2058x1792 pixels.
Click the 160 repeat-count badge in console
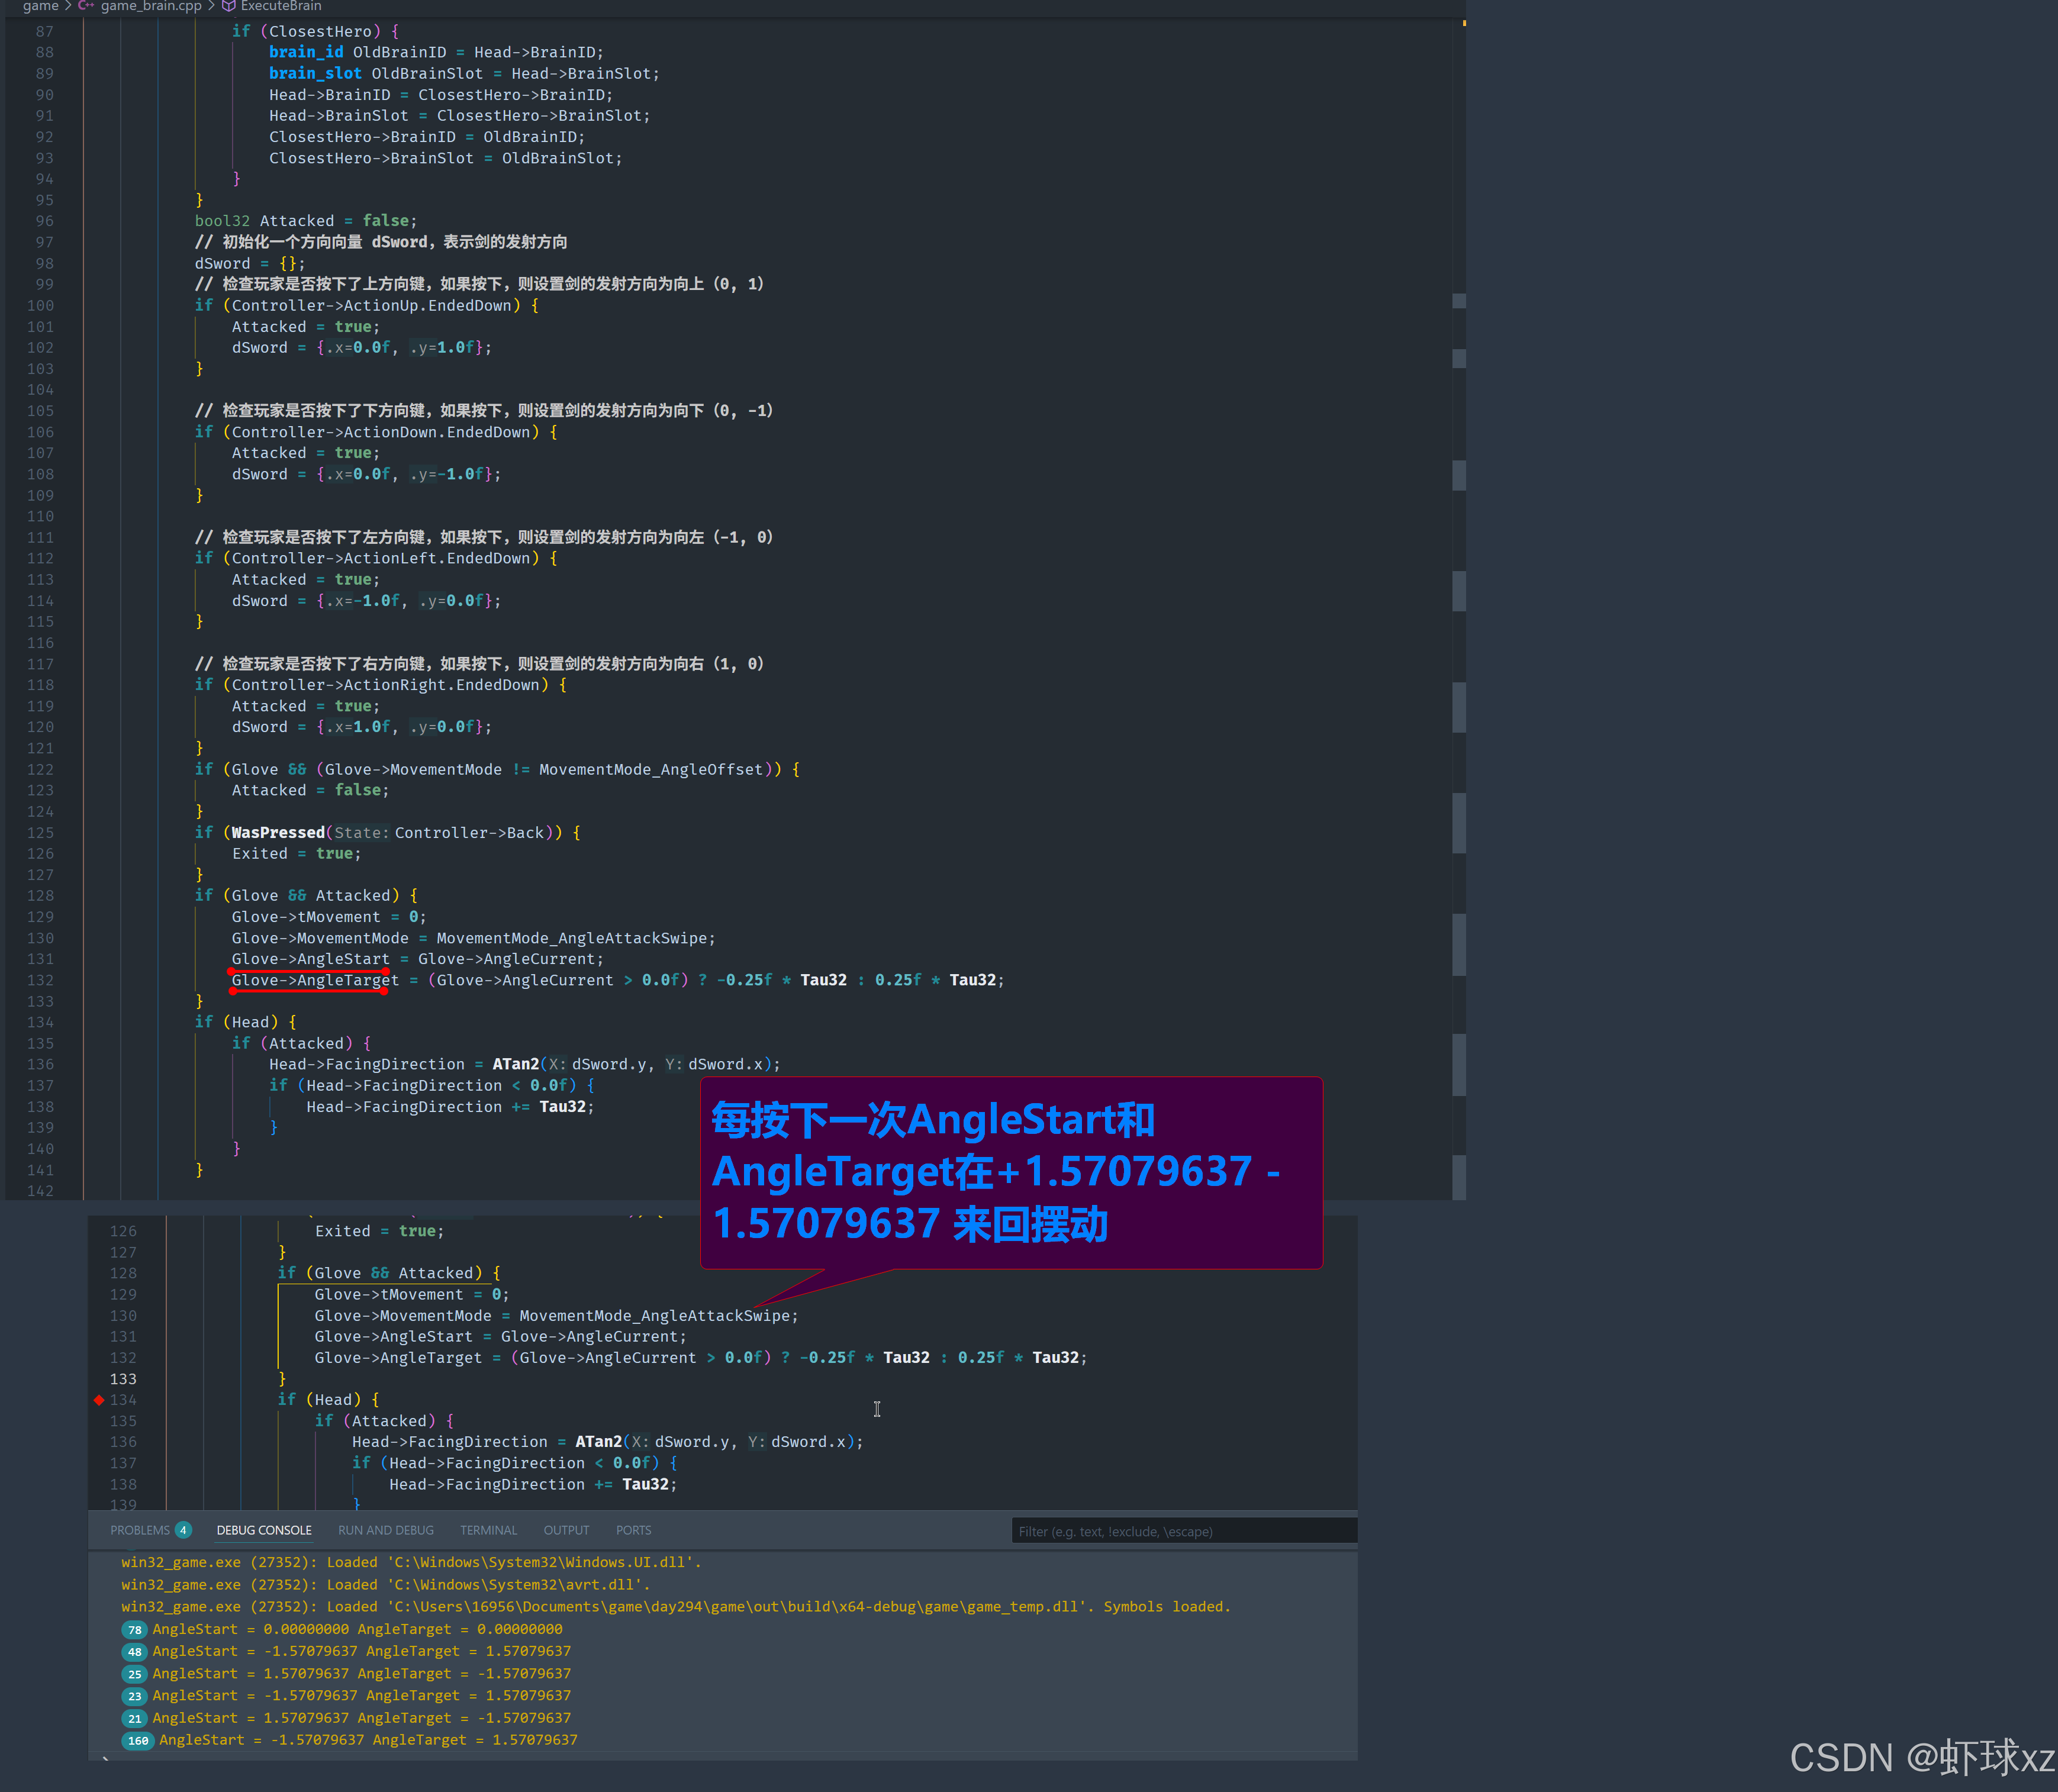(x=137, y=1741)
